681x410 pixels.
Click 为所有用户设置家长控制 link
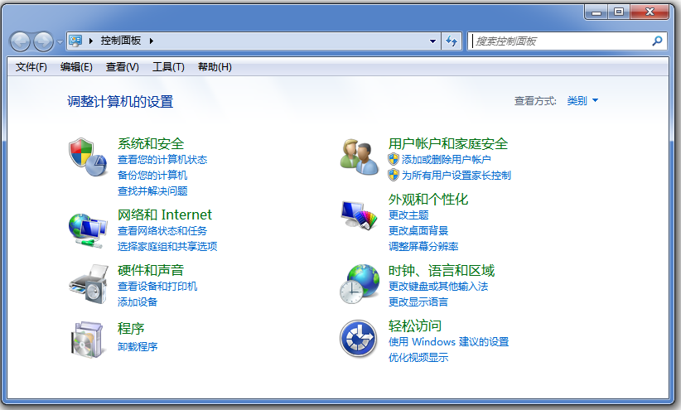(456, 175)
